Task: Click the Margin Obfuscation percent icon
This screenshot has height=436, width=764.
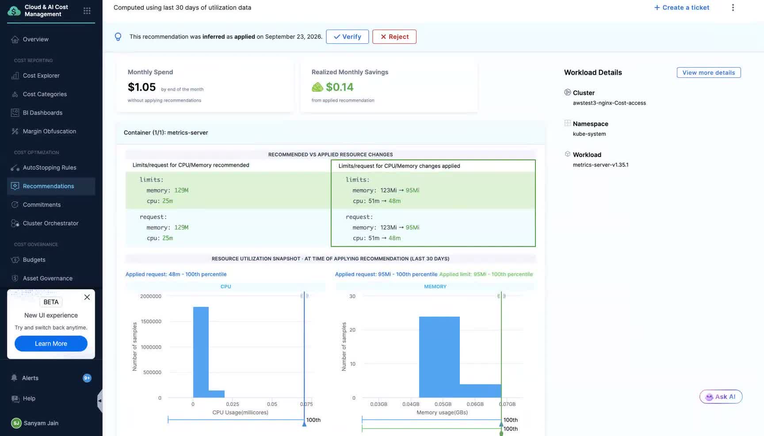Action: (15, 131)
